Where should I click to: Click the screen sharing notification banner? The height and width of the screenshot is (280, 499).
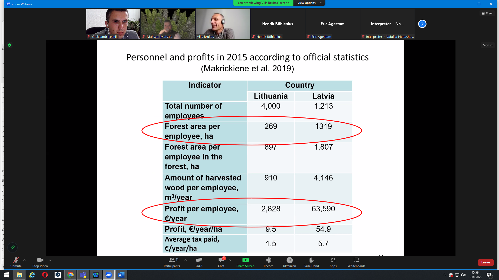(263, 3)
